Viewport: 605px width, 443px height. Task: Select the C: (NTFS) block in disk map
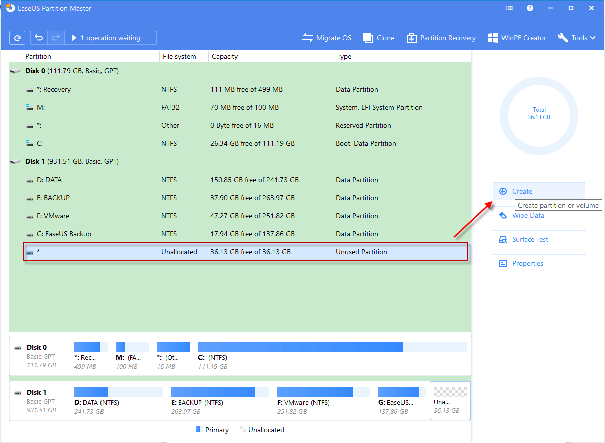coord(332,356)
